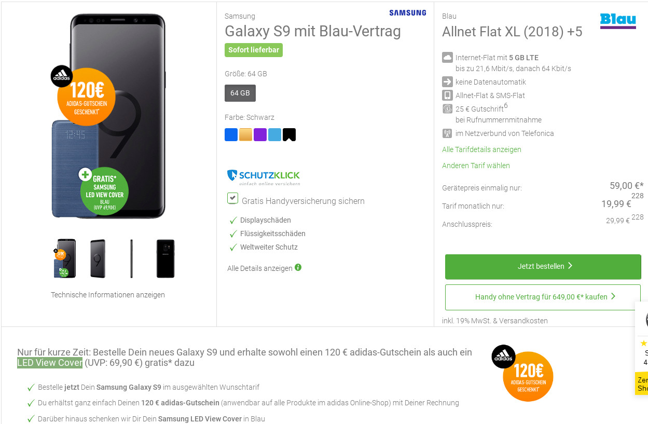
Task: Open Anderen Tarif wählen
Action: pyautogui.click(x=476, y=166)
